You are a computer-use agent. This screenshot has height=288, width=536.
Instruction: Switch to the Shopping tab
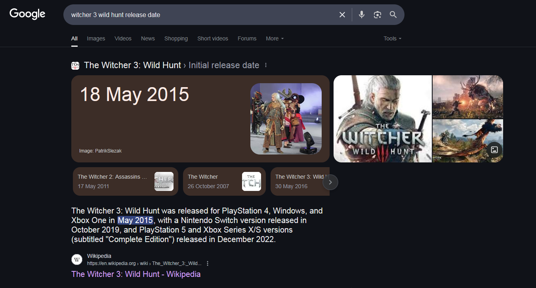point(176,38)
